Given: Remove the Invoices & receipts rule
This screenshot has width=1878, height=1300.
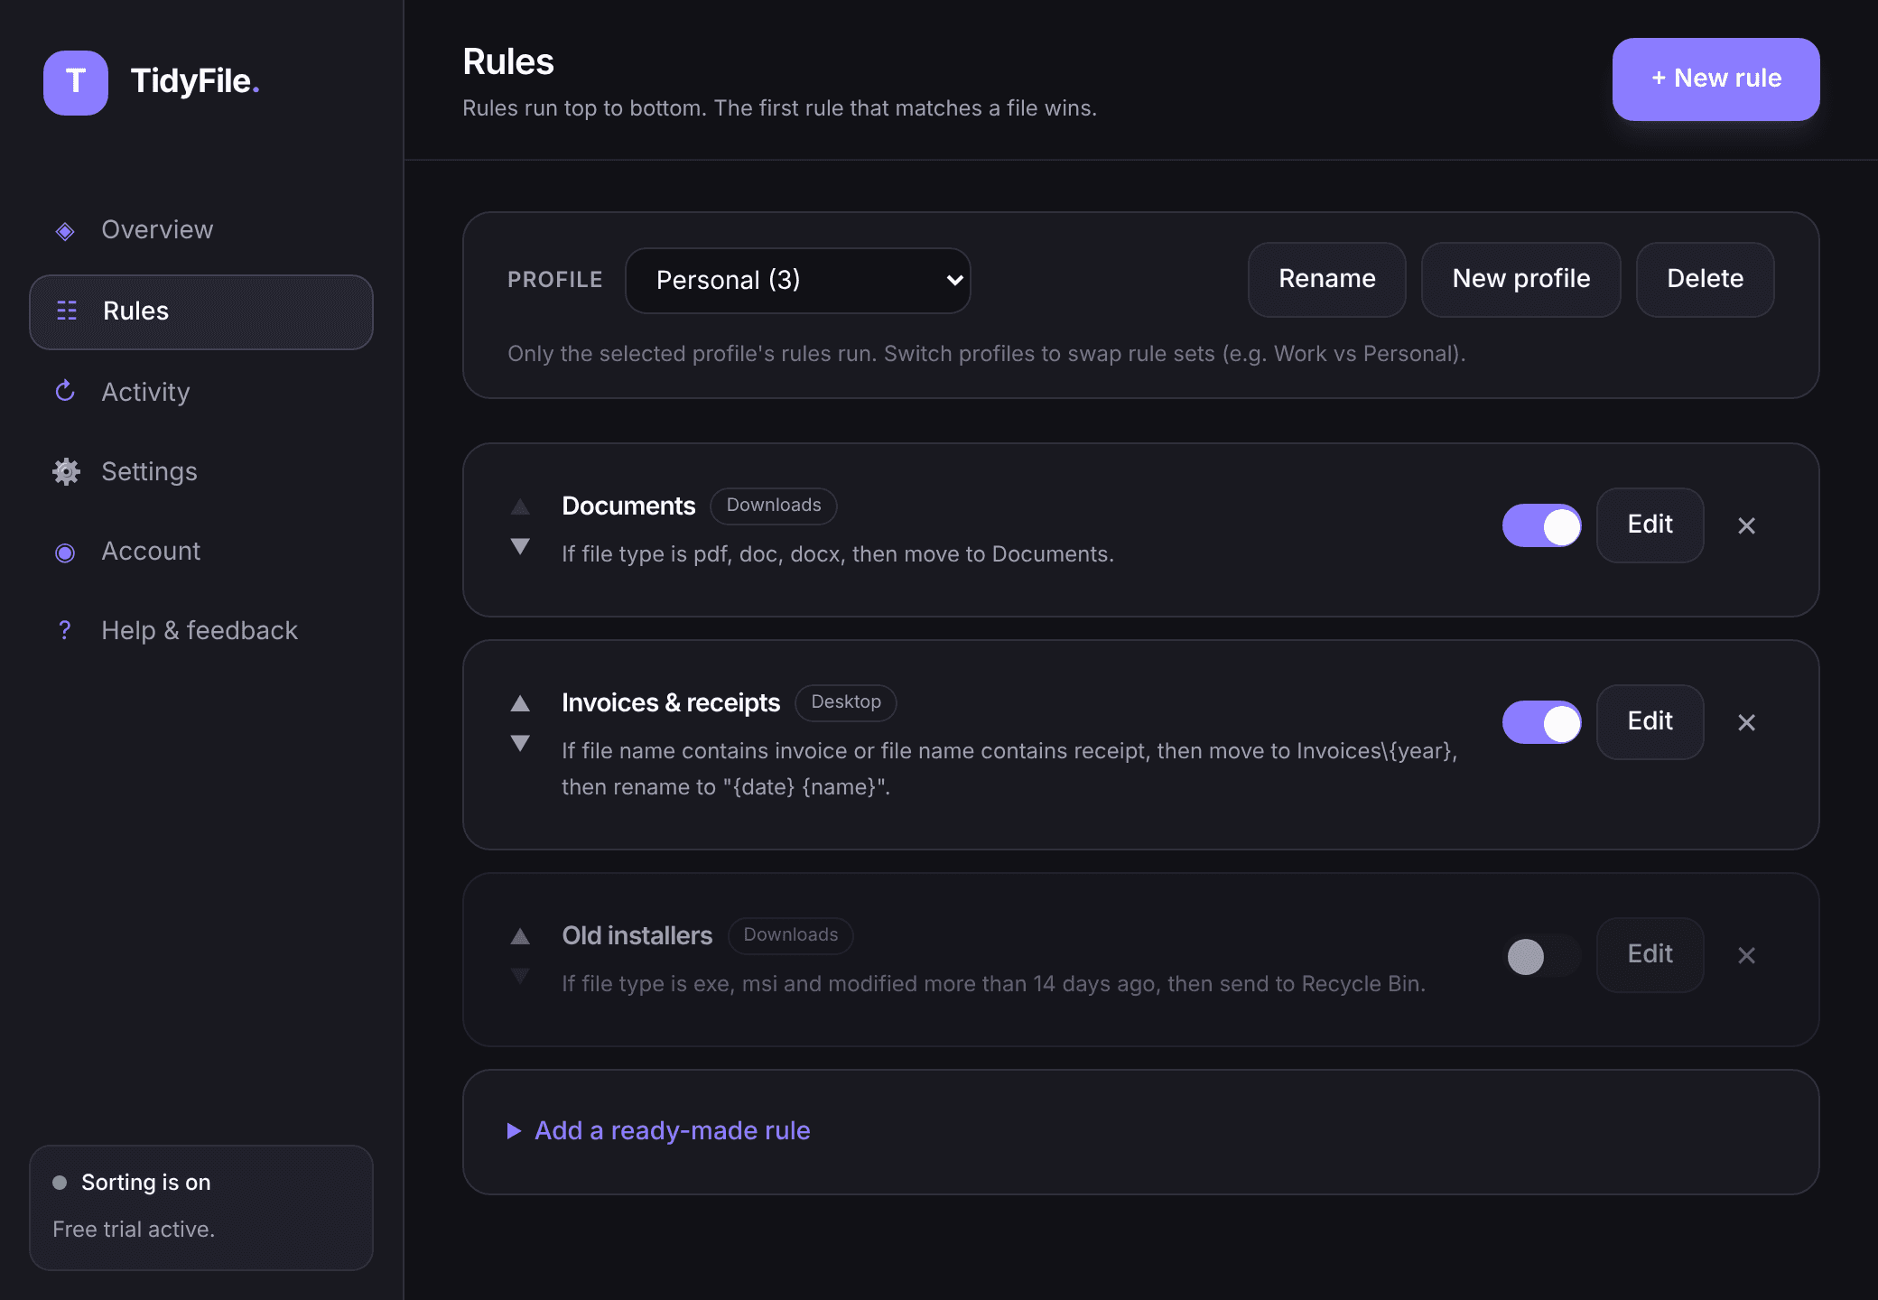Looking at the screenshot, I should (1747, 722).
